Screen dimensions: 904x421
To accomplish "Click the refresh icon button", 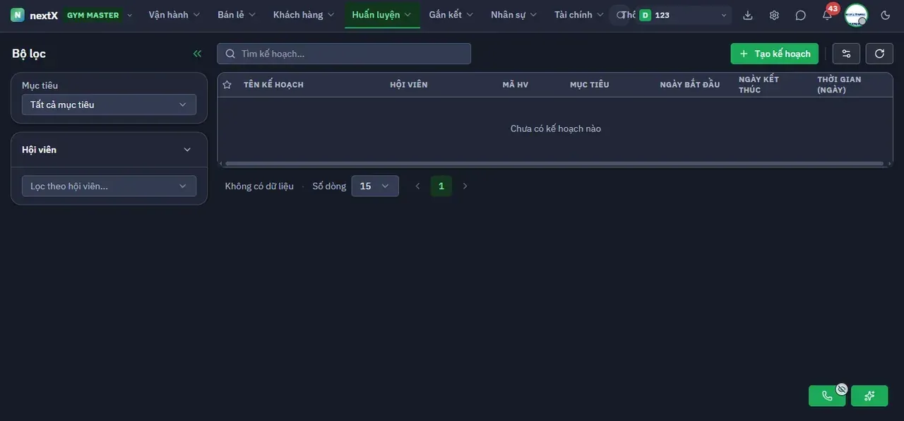I will click(x=879, y=54).
